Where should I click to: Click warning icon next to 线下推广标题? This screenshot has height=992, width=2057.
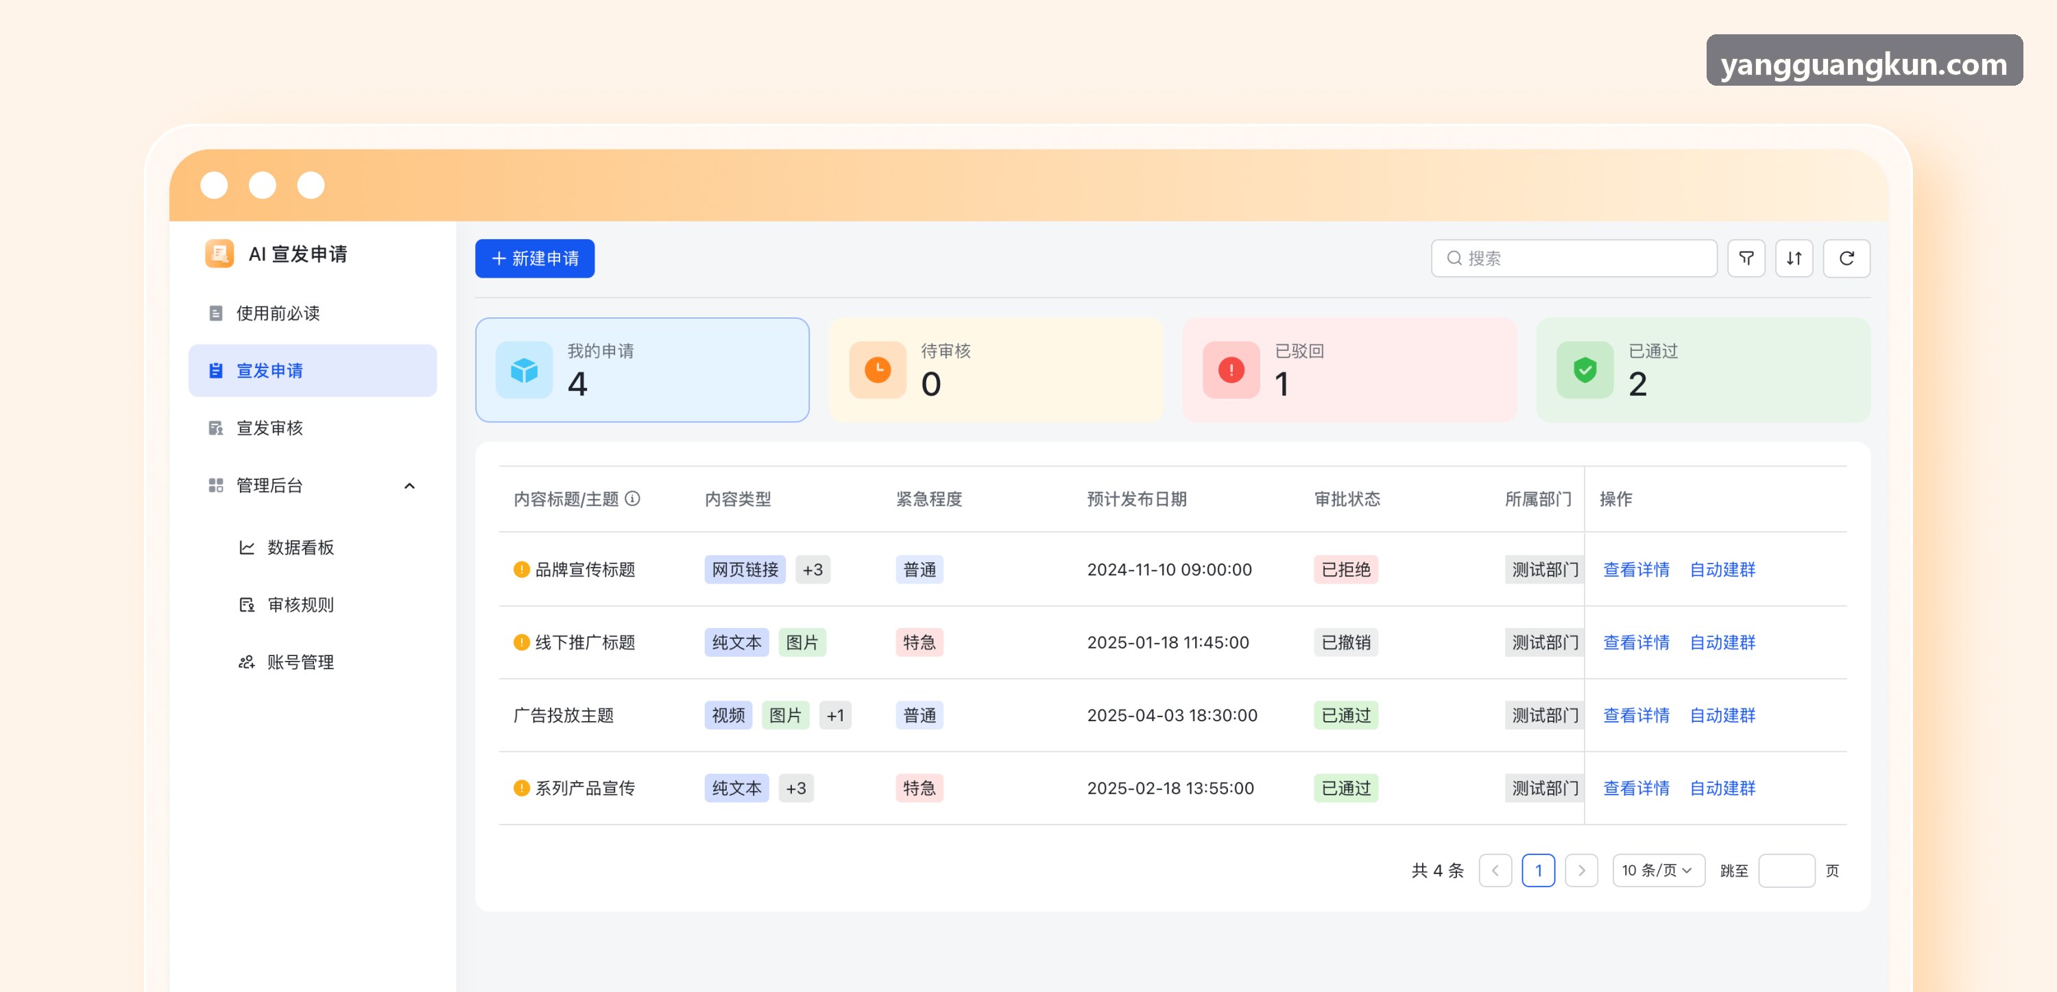pyautogui.click(x=521, y=642)
